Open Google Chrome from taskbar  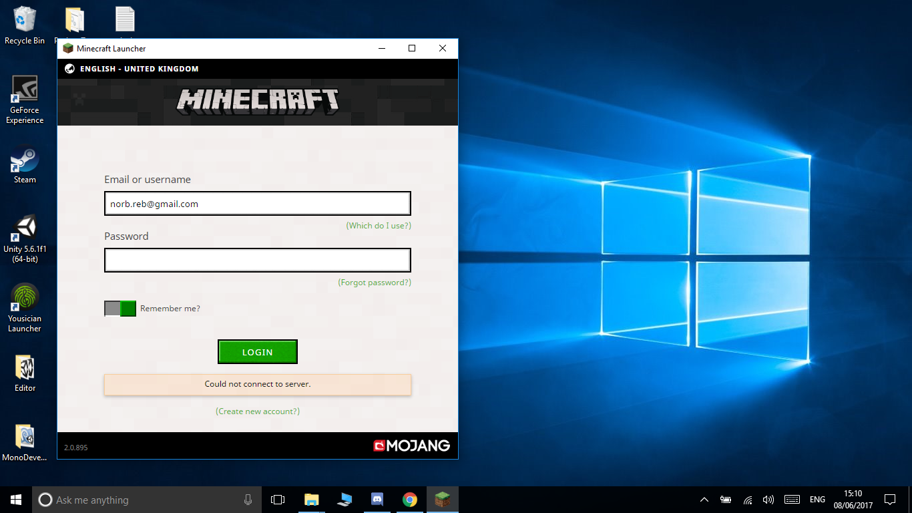[410, 500]
